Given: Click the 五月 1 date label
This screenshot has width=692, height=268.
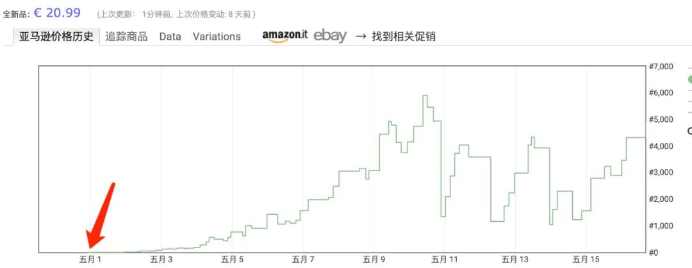Looking at the screenshot, I should pos(90,259).
